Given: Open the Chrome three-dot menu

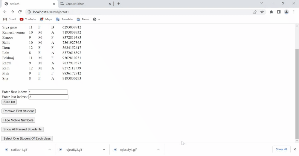Looking at the screenshot, I should (294, 12).
